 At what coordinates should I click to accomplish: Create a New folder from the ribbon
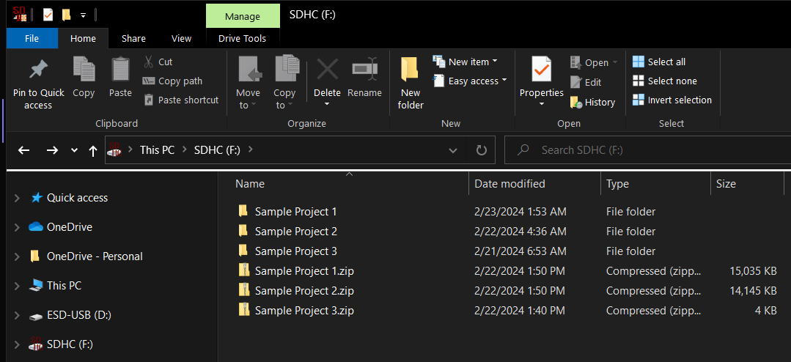pyautogui.click(x=411, y=82)
